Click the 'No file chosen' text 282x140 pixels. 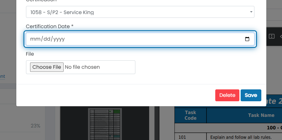tap(82, 67)
